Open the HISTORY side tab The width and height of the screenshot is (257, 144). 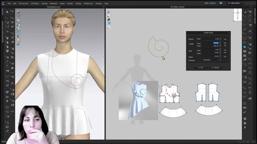point(2,12)
